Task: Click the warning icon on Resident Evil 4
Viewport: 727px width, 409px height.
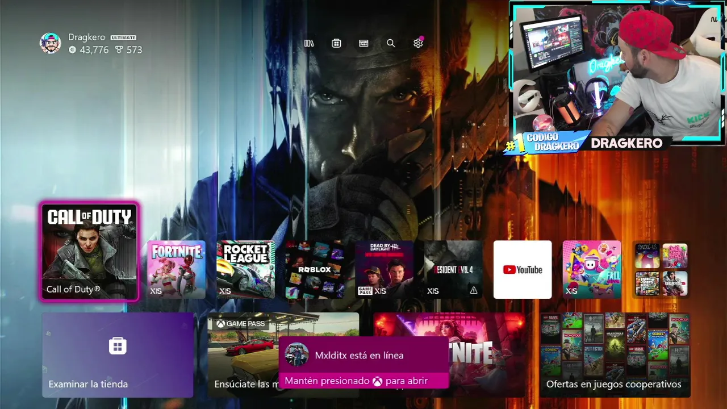Action: pos(473,290)
